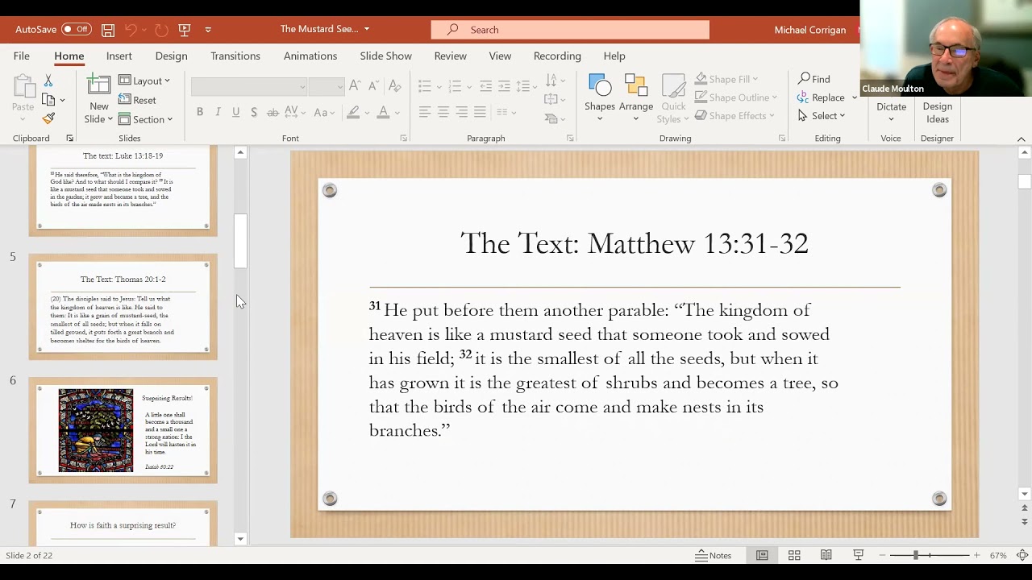
Task: Open the Section dropdown
Action: click(146, 119)
